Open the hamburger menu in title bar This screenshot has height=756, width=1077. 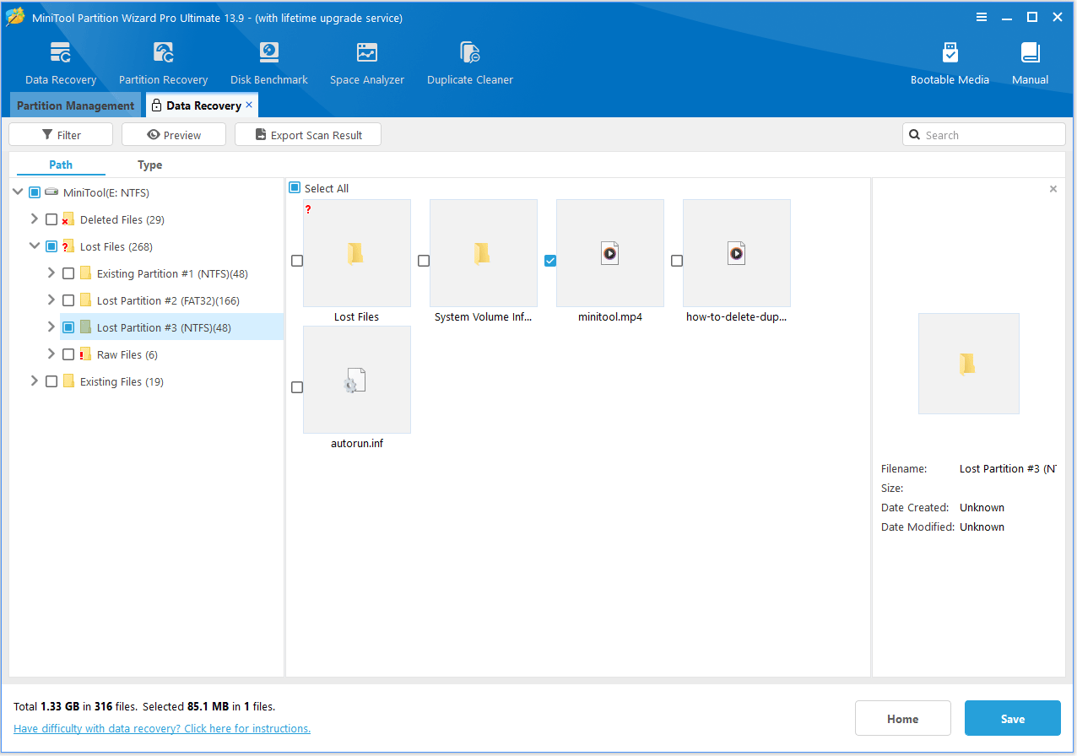coord(982,17)
